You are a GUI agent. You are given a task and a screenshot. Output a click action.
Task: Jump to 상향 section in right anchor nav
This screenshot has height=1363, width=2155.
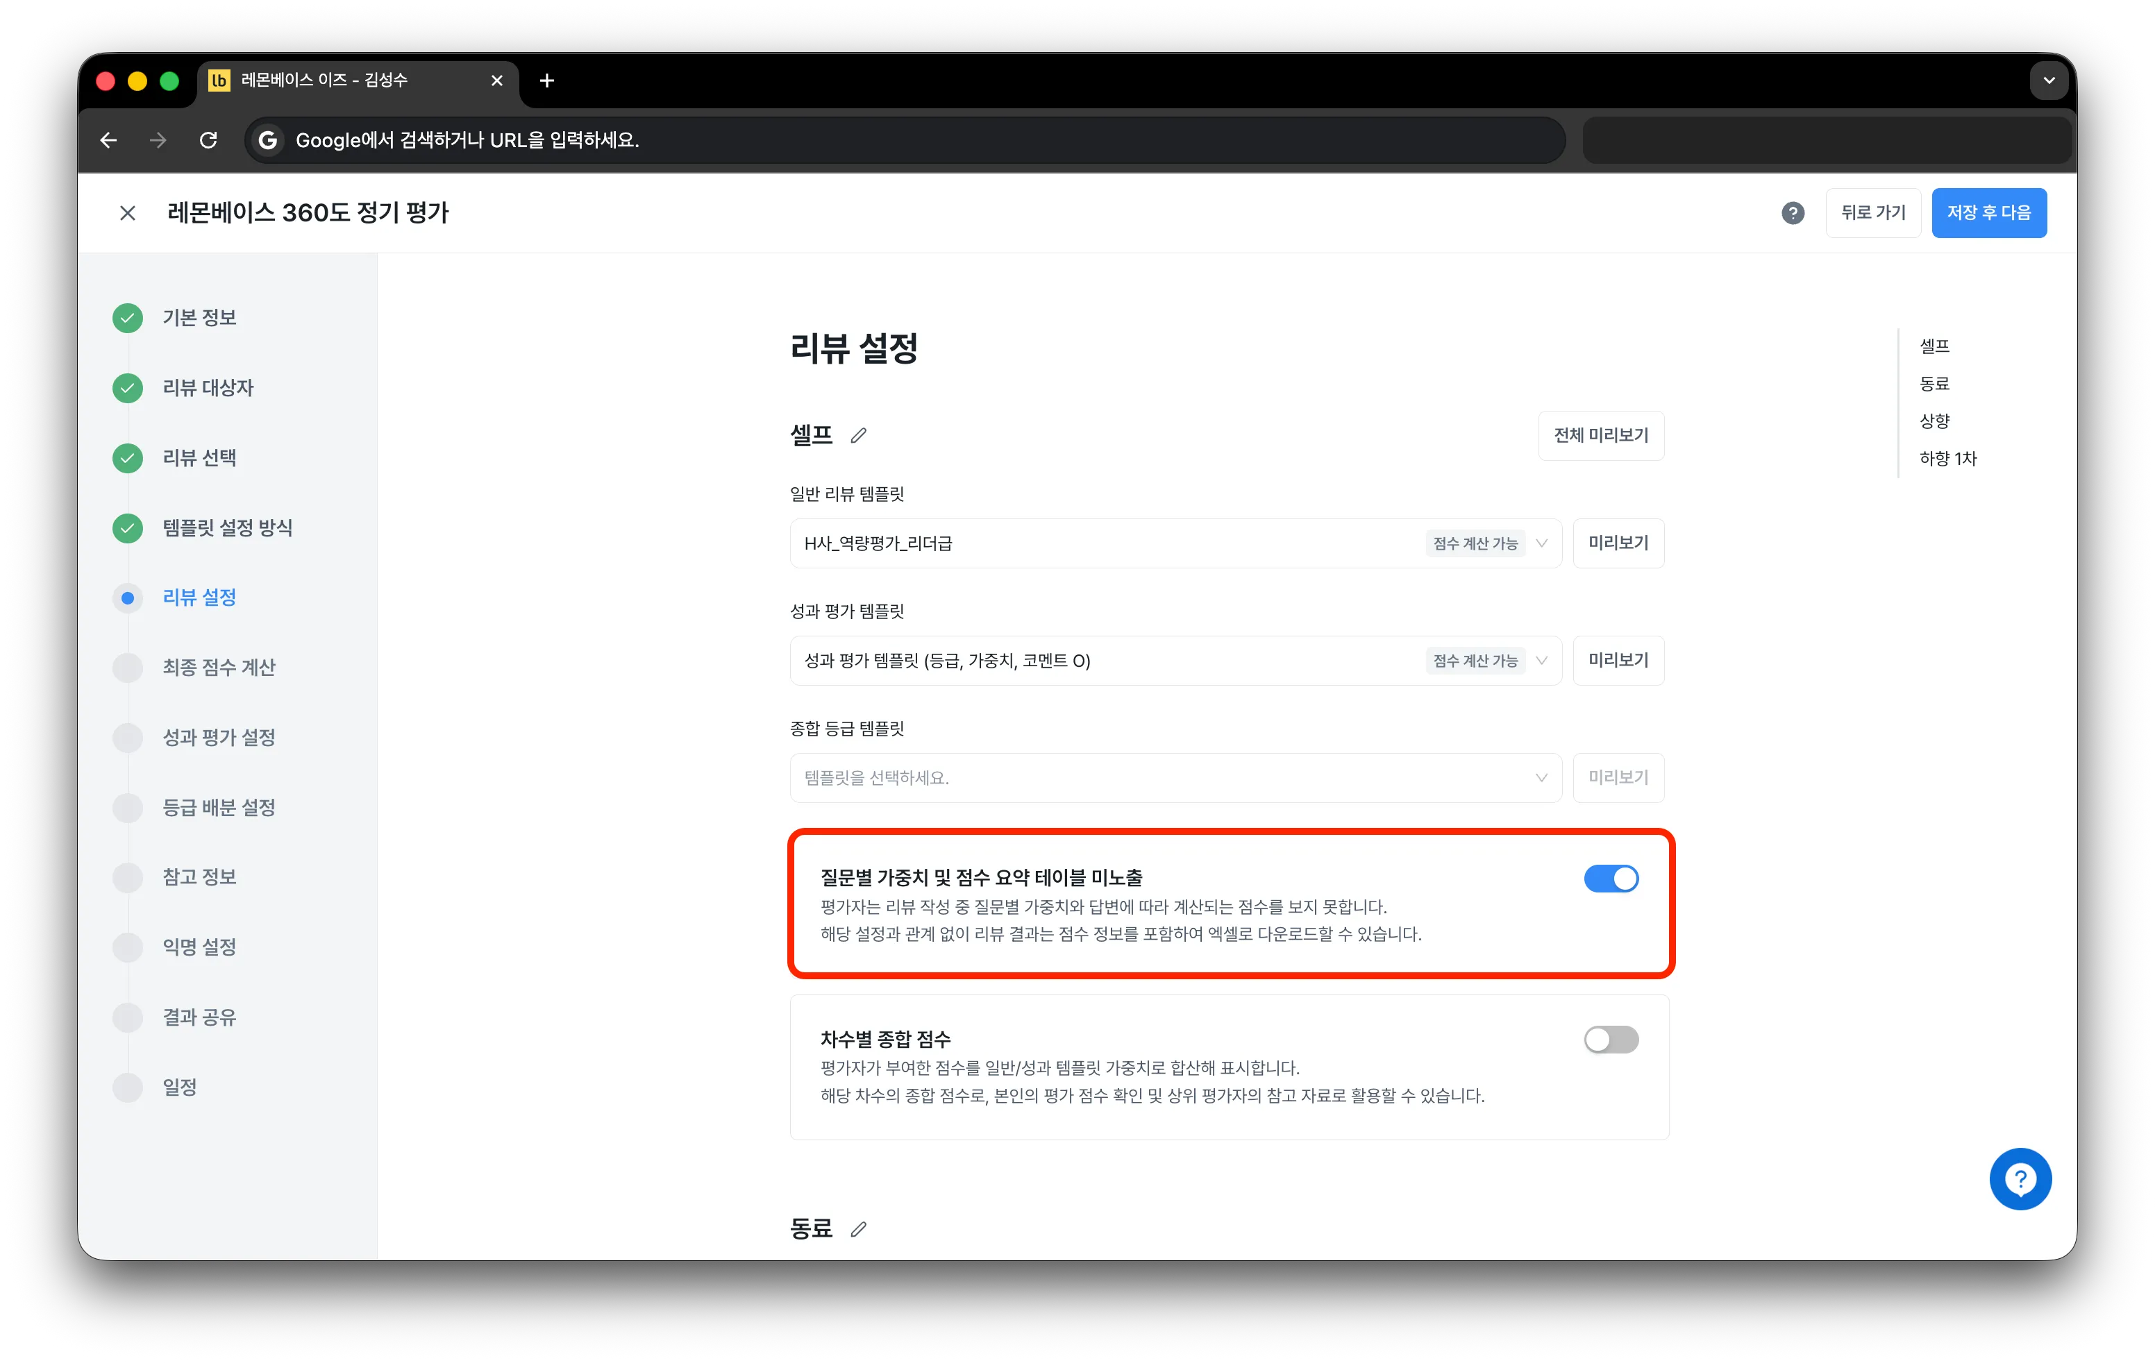click(x=1934, y=421)
